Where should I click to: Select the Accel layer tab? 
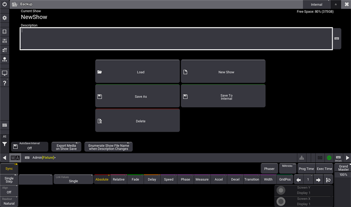pyautogui.click(x=218, y=179)
